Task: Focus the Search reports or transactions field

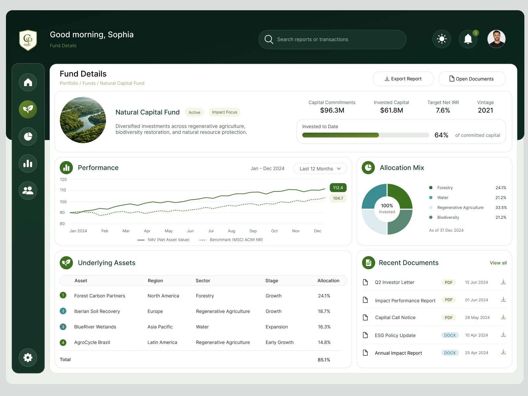Action: 332,39
